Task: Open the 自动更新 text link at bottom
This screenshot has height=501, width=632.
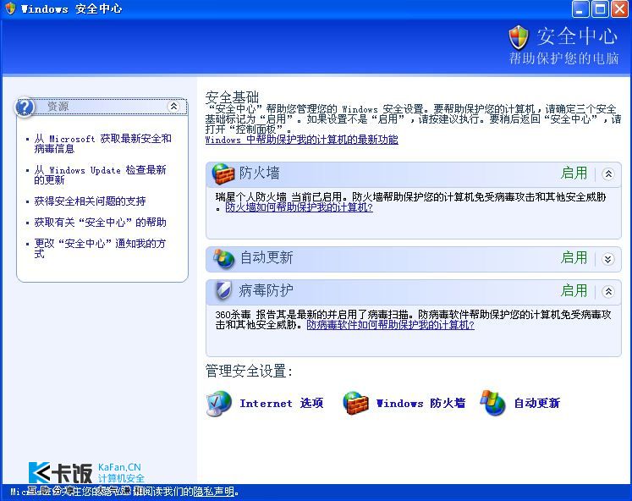Action: [537, 403]
